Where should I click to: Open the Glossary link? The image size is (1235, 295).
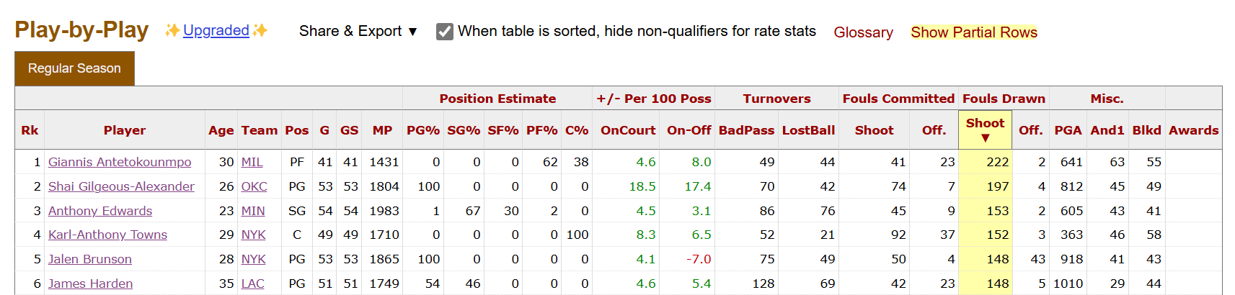[863, 32]
